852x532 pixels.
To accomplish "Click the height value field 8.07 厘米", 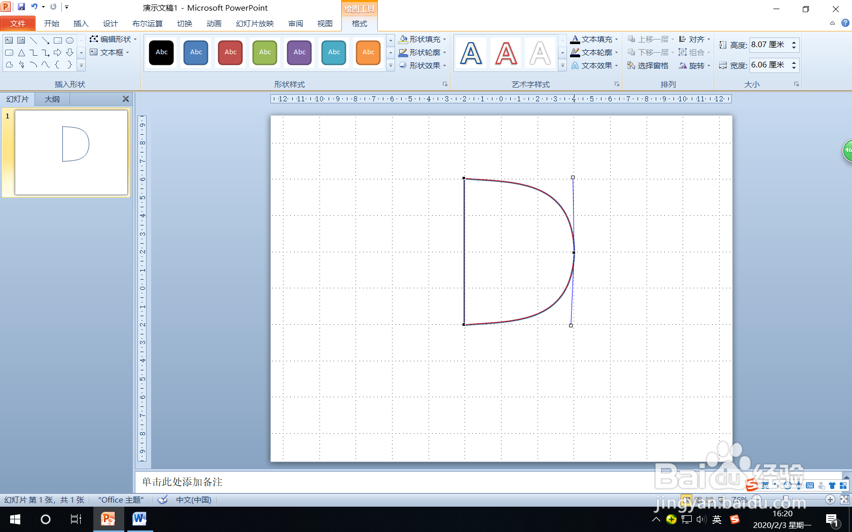I will 769,45.
